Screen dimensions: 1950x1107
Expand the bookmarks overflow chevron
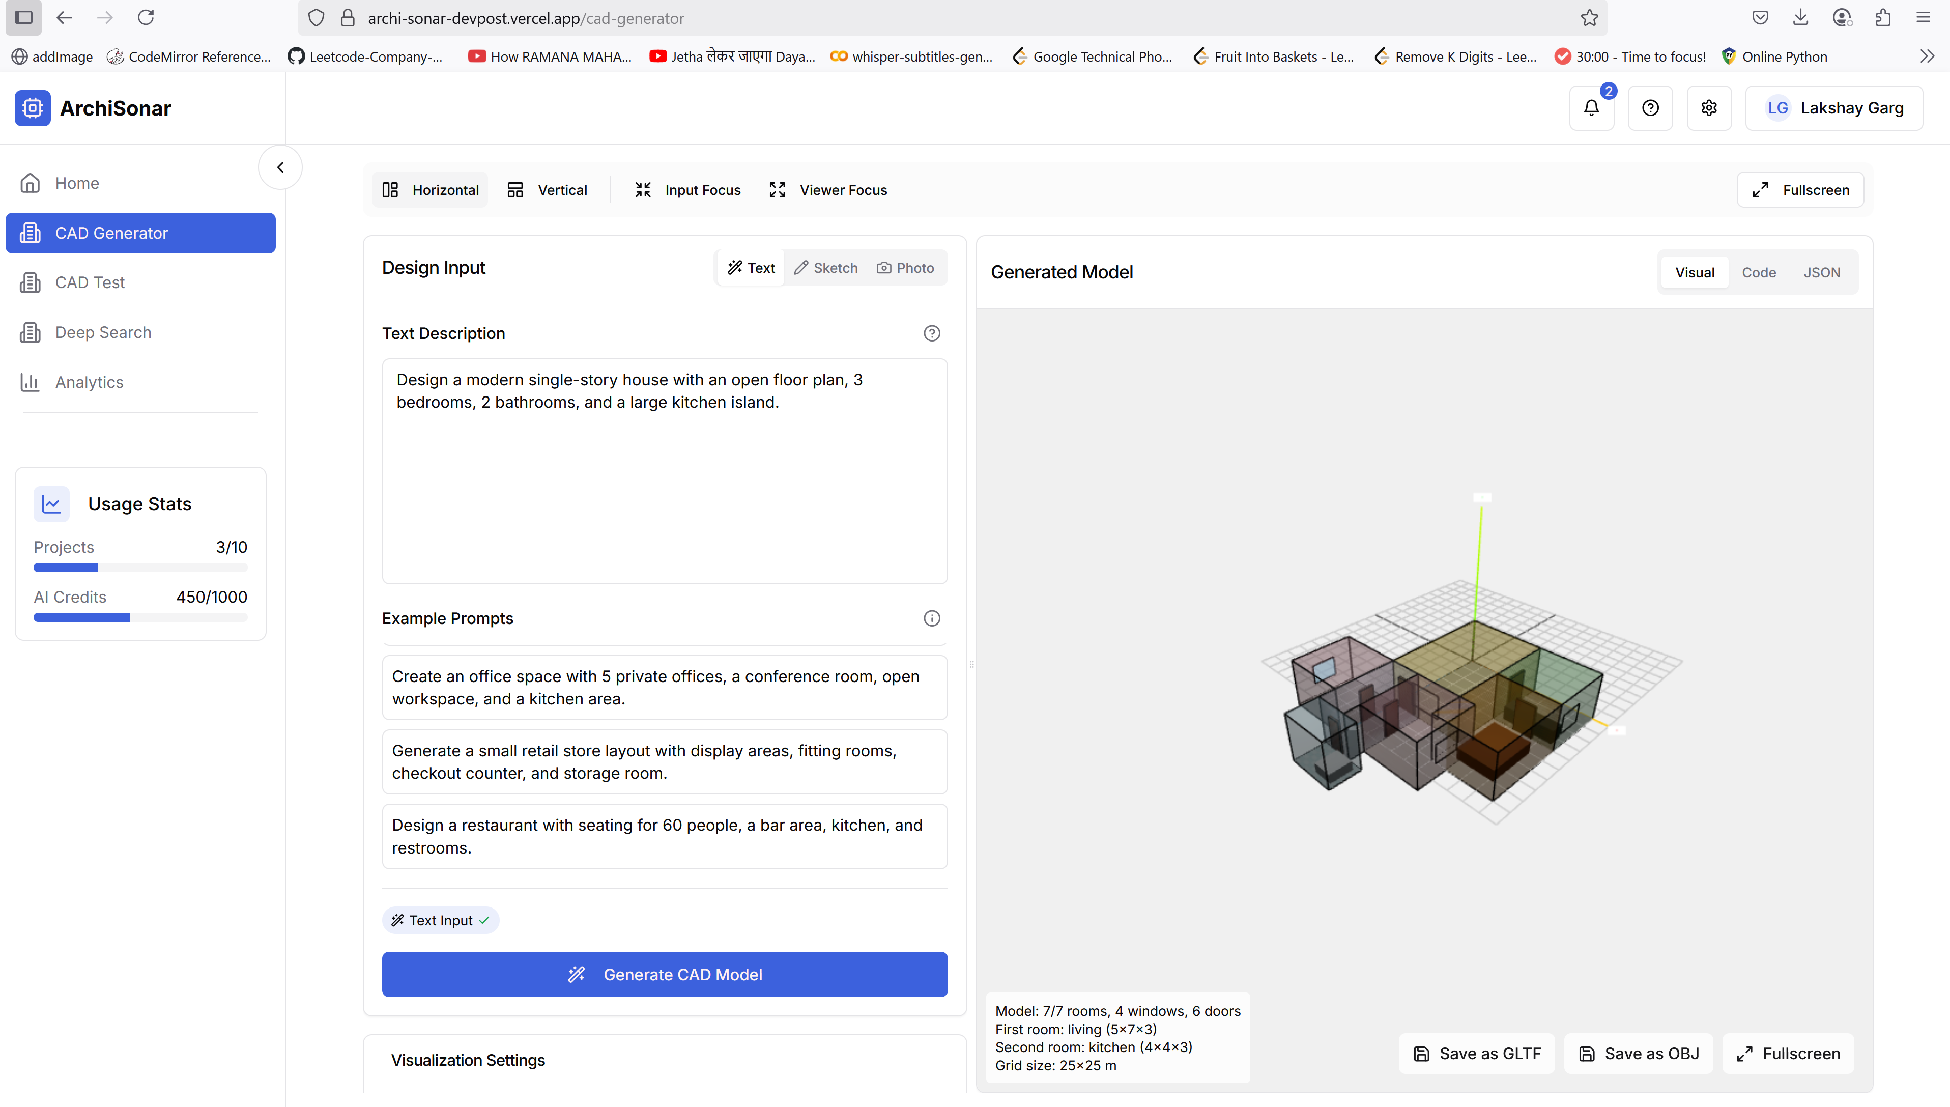pos(1927,56)
